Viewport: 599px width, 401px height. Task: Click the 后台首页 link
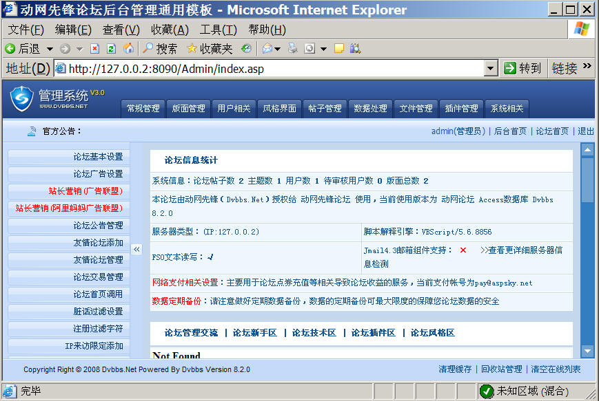pyautogui.click(x=510, y=131)
